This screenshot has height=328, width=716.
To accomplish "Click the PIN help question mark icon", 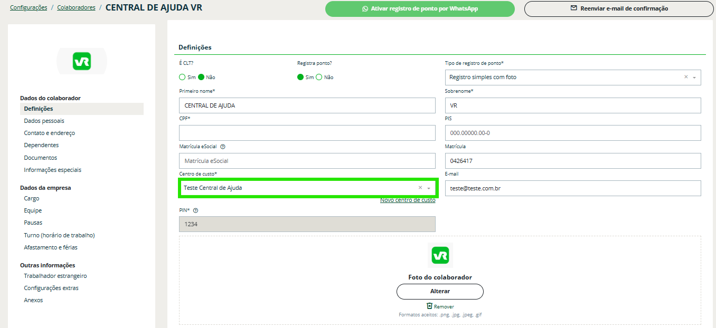I will point(195,210).
